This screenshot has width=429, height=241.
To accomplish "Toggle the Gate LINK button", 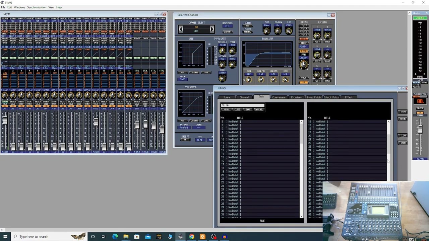I will coord(206,73).
